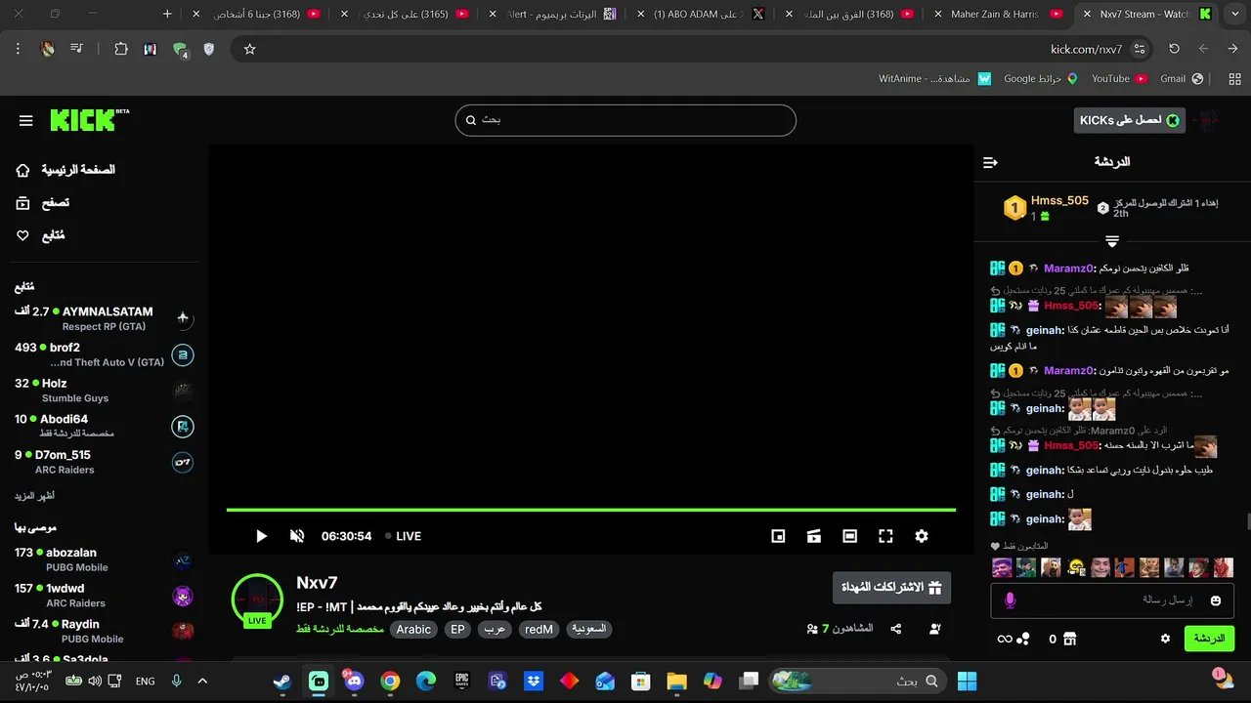1251x703 pixels.
Task: Open Raydin PUBG Mobile channel
Action: click(104, 632)
